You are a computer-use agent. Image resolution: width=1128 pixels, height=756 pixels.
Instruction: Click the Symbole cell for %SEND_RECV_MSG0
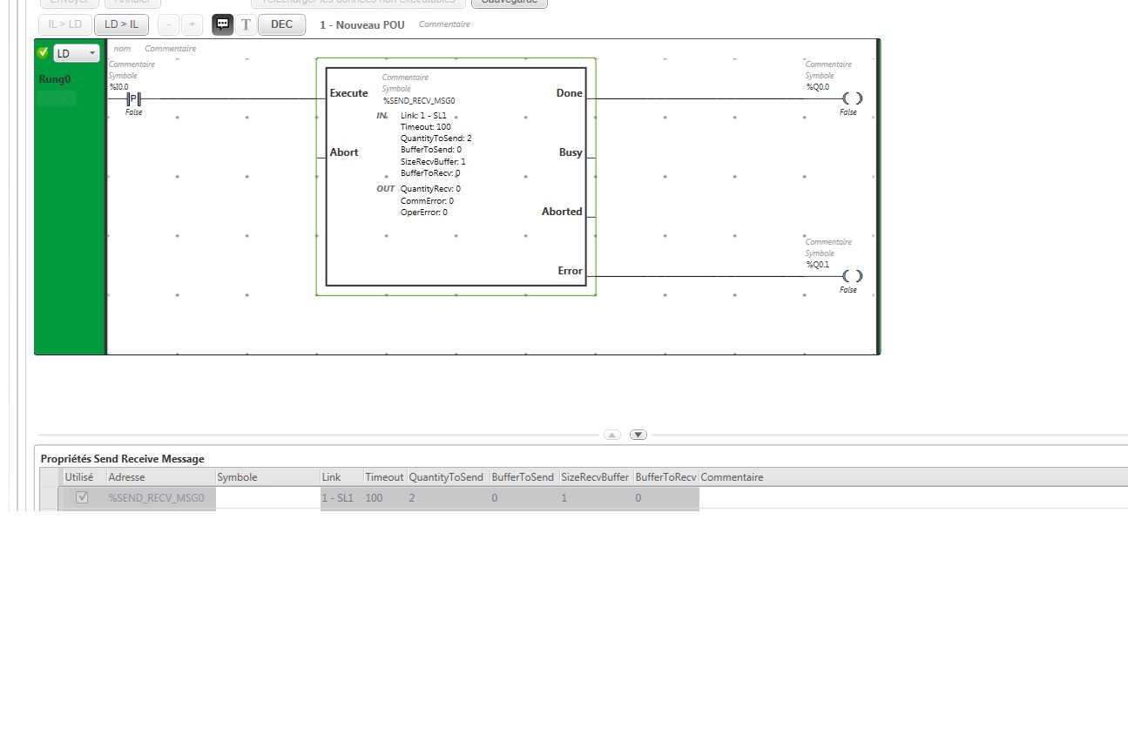[x=267, y=498]
